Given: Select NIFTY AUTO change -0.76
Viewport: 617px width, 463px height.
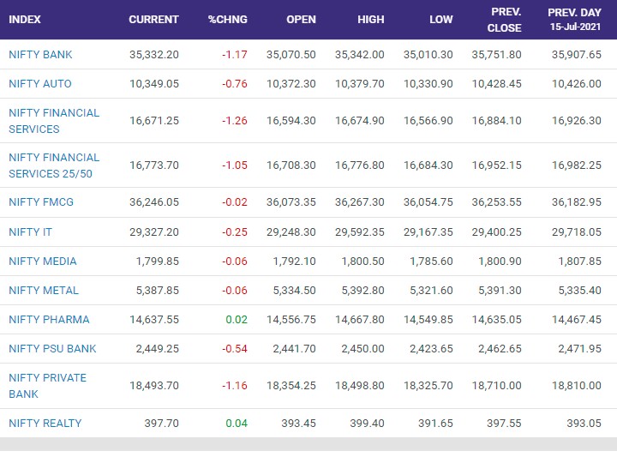Looking at the screenshot, I should click(x=235, y=83).
